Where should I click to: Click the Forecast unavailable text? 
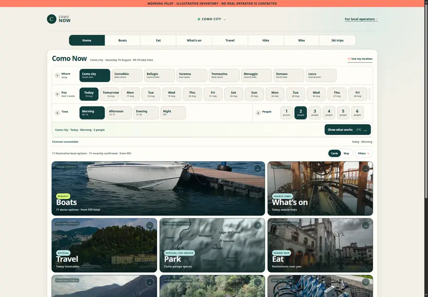pyautogui.click(x=65, y=142)
